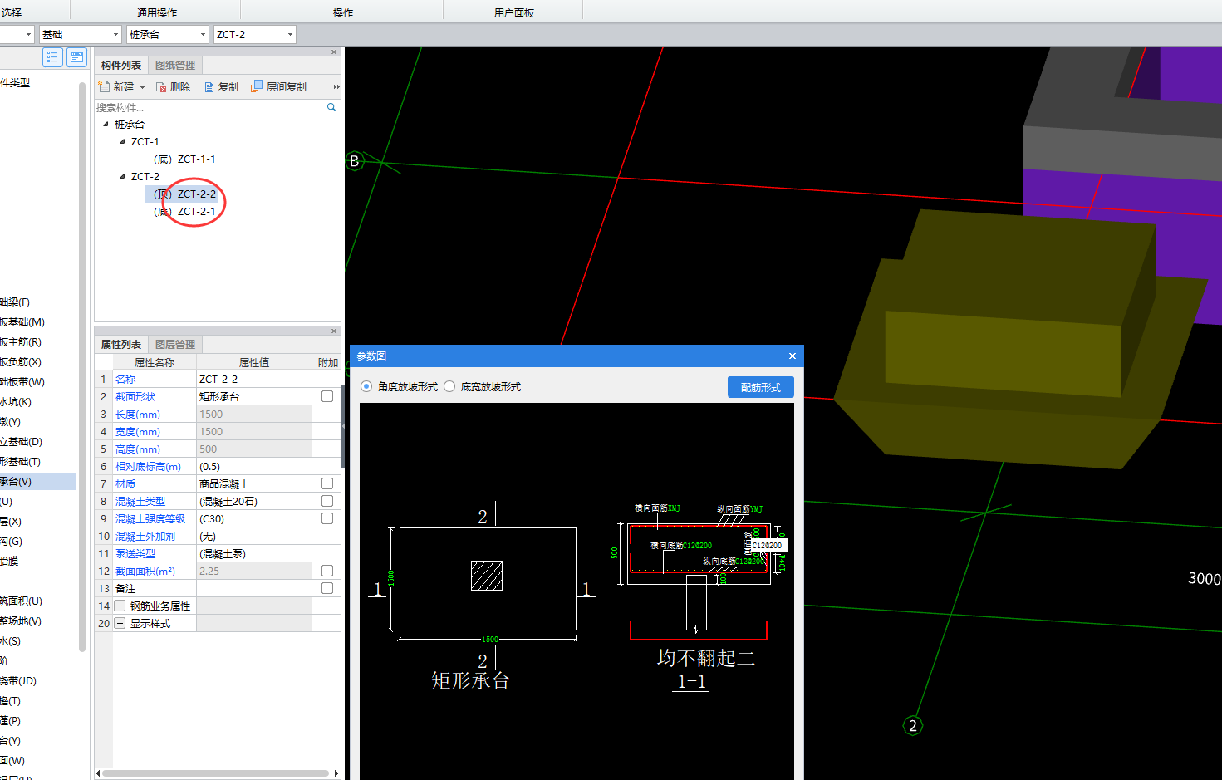Open the 用户面板 ribbon group
The height and width of the screenshot is (780, 1222).
(x=513, y=12)
